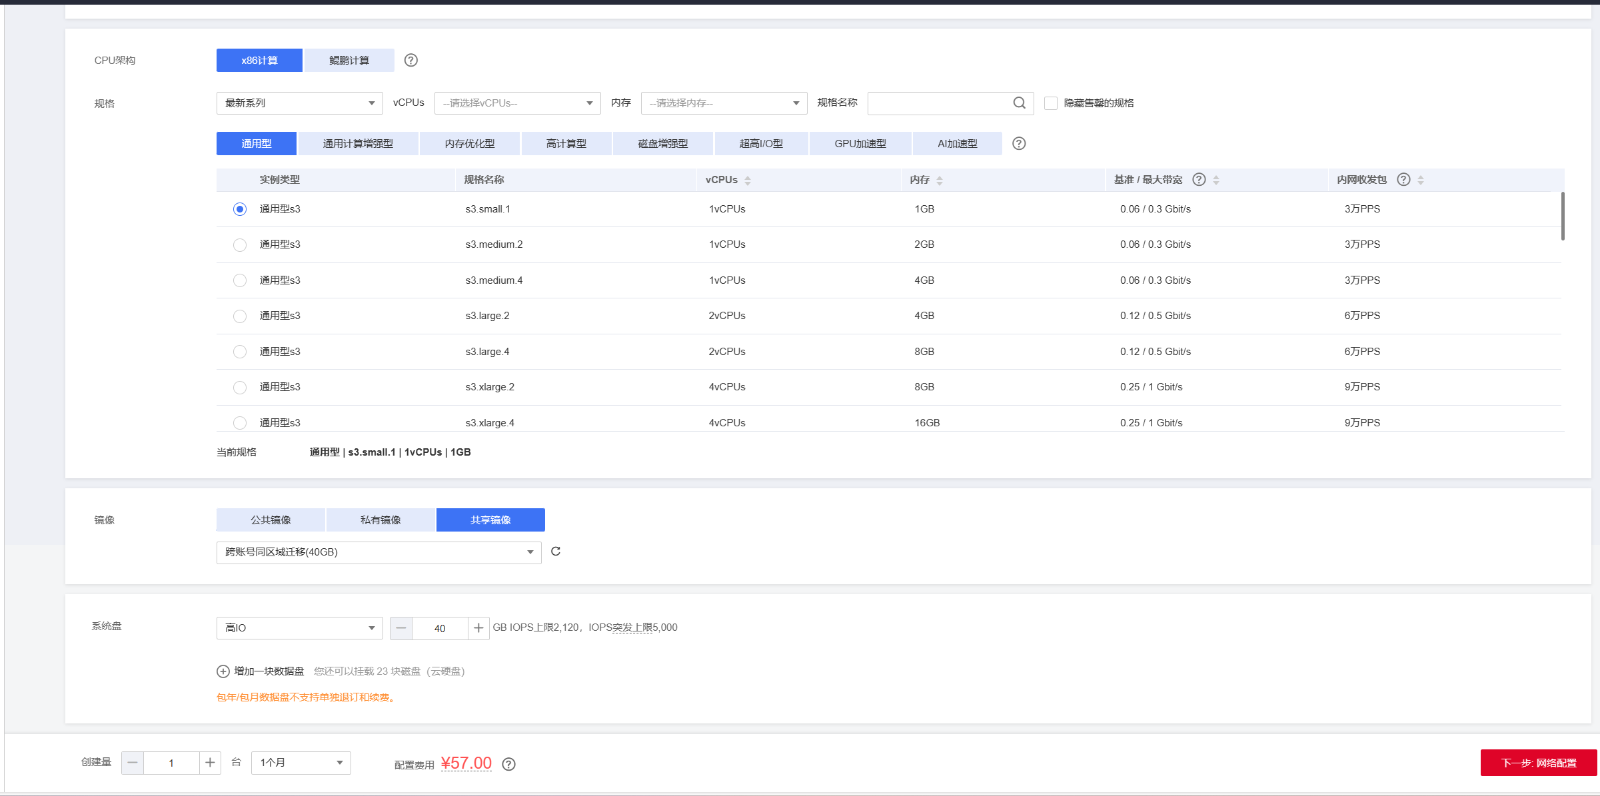Open the 高IO disk type dropdown
The image size is (1600, 796).
(x=300, y=628)
